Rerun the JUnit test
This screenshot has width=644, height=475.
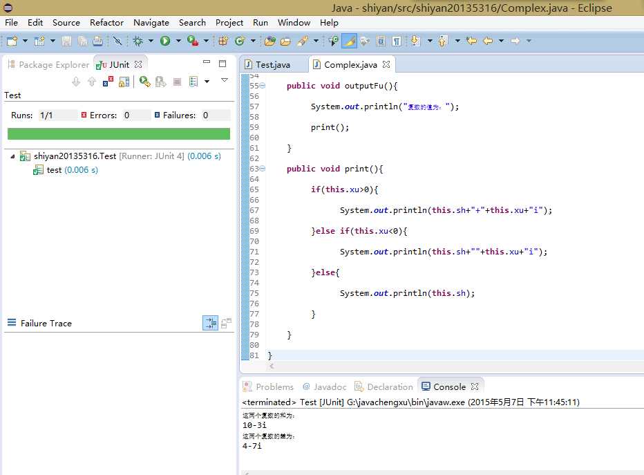[x=144, y=82]
